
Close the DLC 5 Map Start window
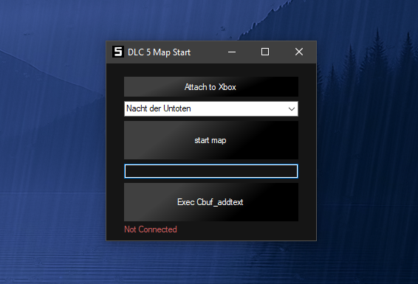coord(299,52)
